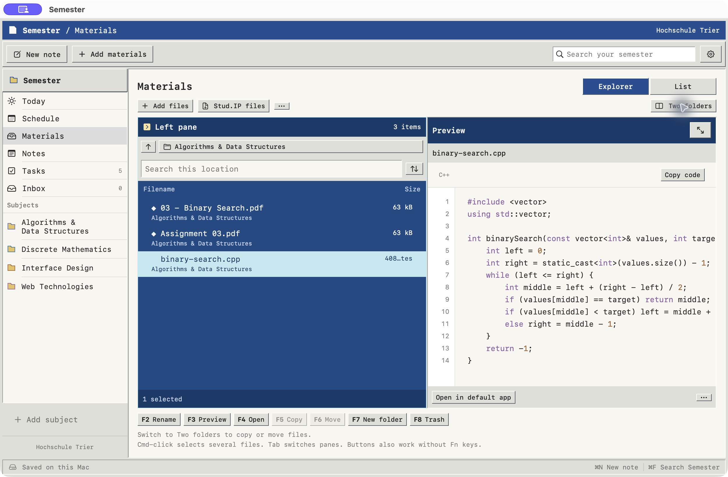
Task: Open Inbox in the sidebar
Action: [65, 188]
